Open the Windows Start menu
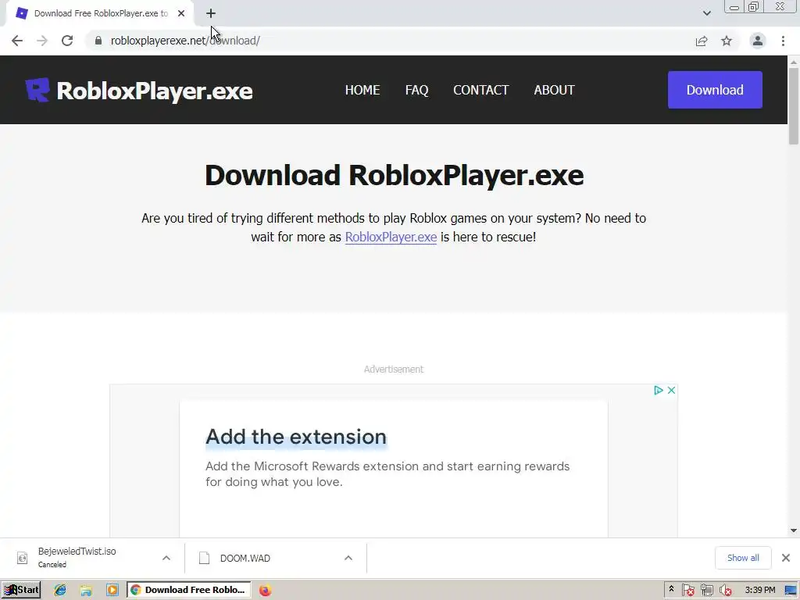This screenshot has width=800, height=600. 21,591
